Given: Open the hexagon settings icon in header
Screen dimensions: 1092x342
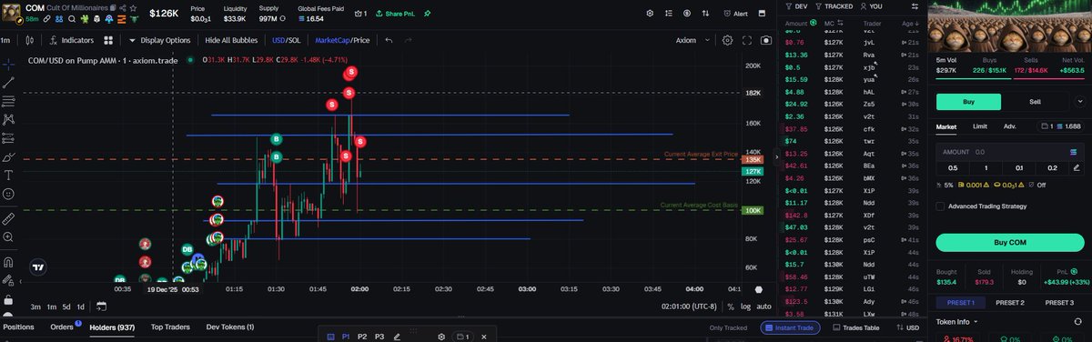Looking at the screenshot, I should click(x=650, y=14).
